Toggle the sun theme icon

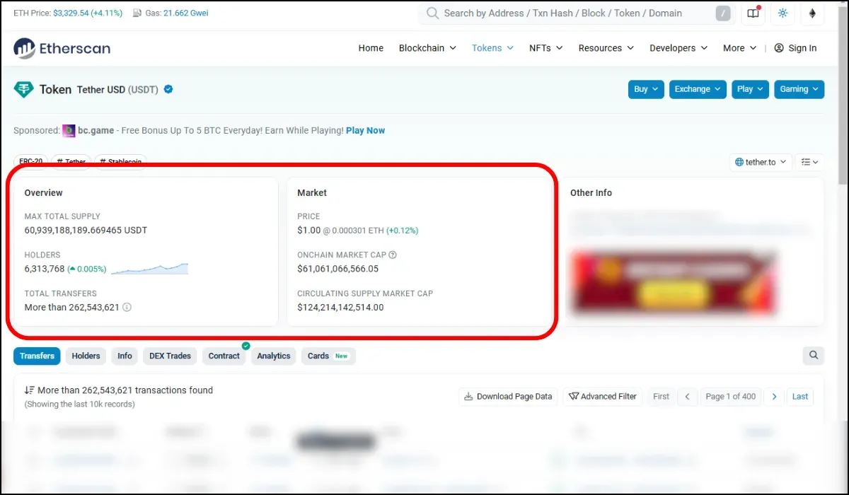tap(782, 13)
